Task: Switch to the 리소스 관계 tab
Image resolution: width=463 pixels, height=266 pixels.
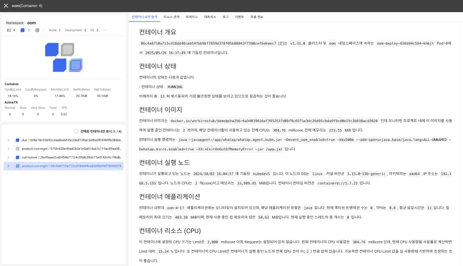Action: click(x=171, y=17)
